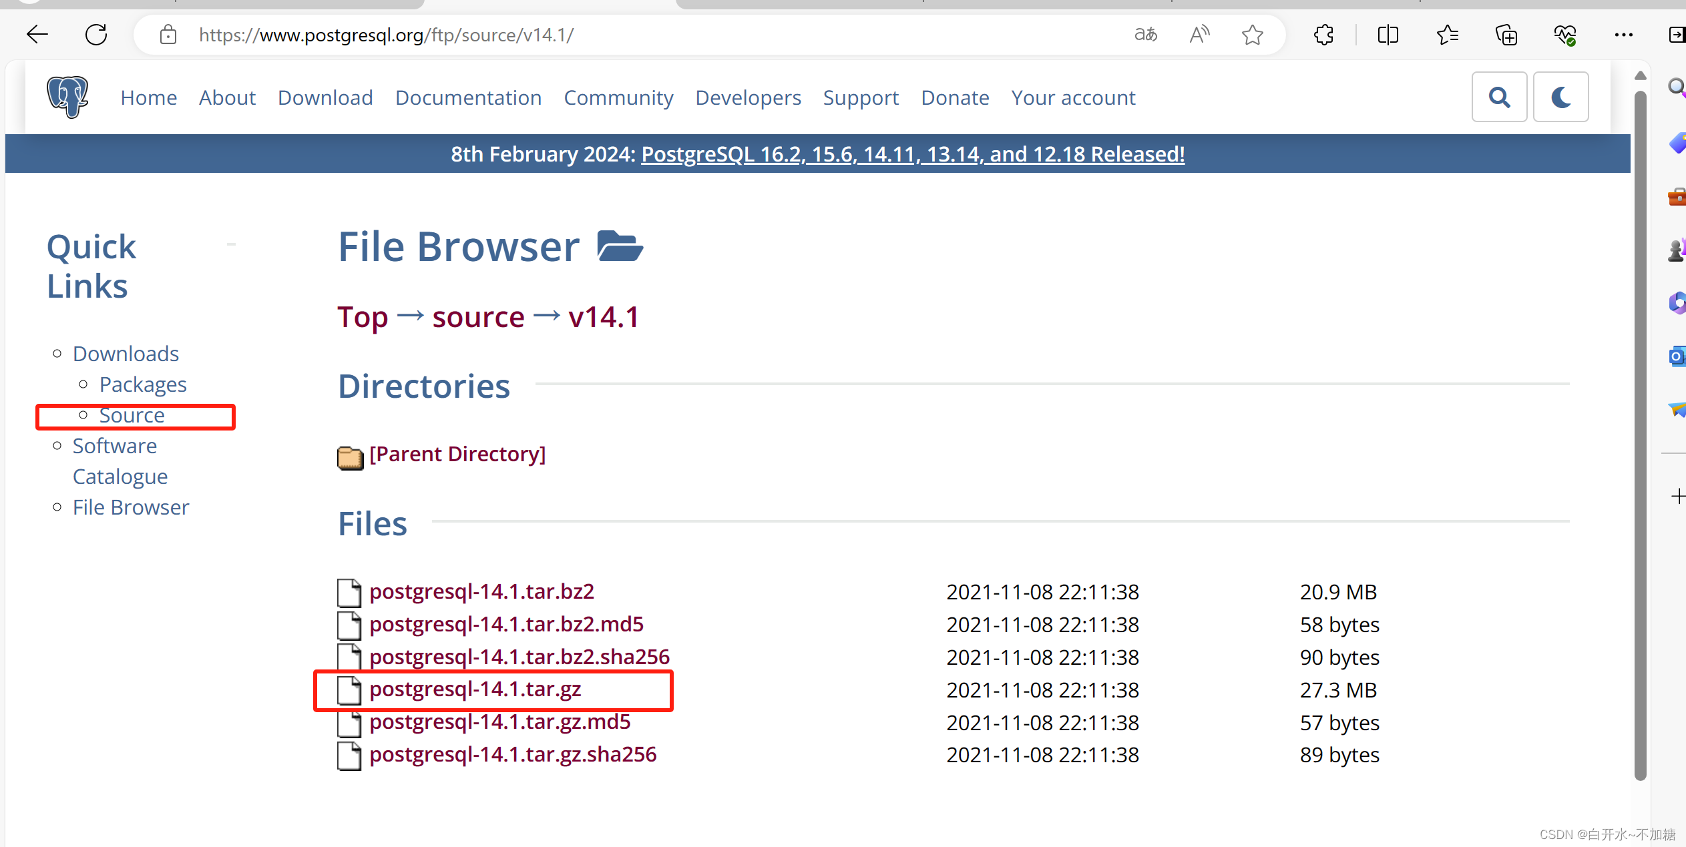Open the Parent Directory folder link
This screenshot has height=847, width=1686.
coord(457,455)
